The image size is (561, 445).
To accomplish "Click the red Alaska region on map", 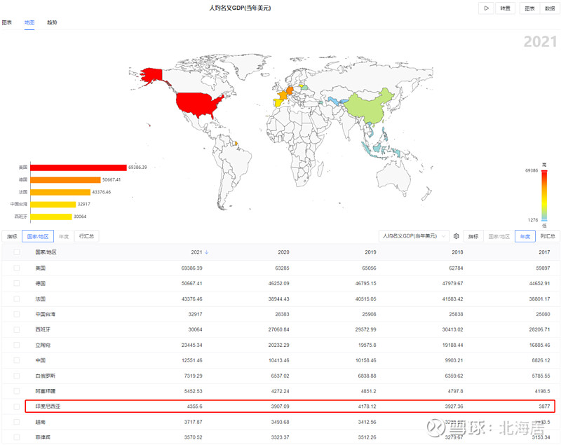I will (x=152, y=74).
